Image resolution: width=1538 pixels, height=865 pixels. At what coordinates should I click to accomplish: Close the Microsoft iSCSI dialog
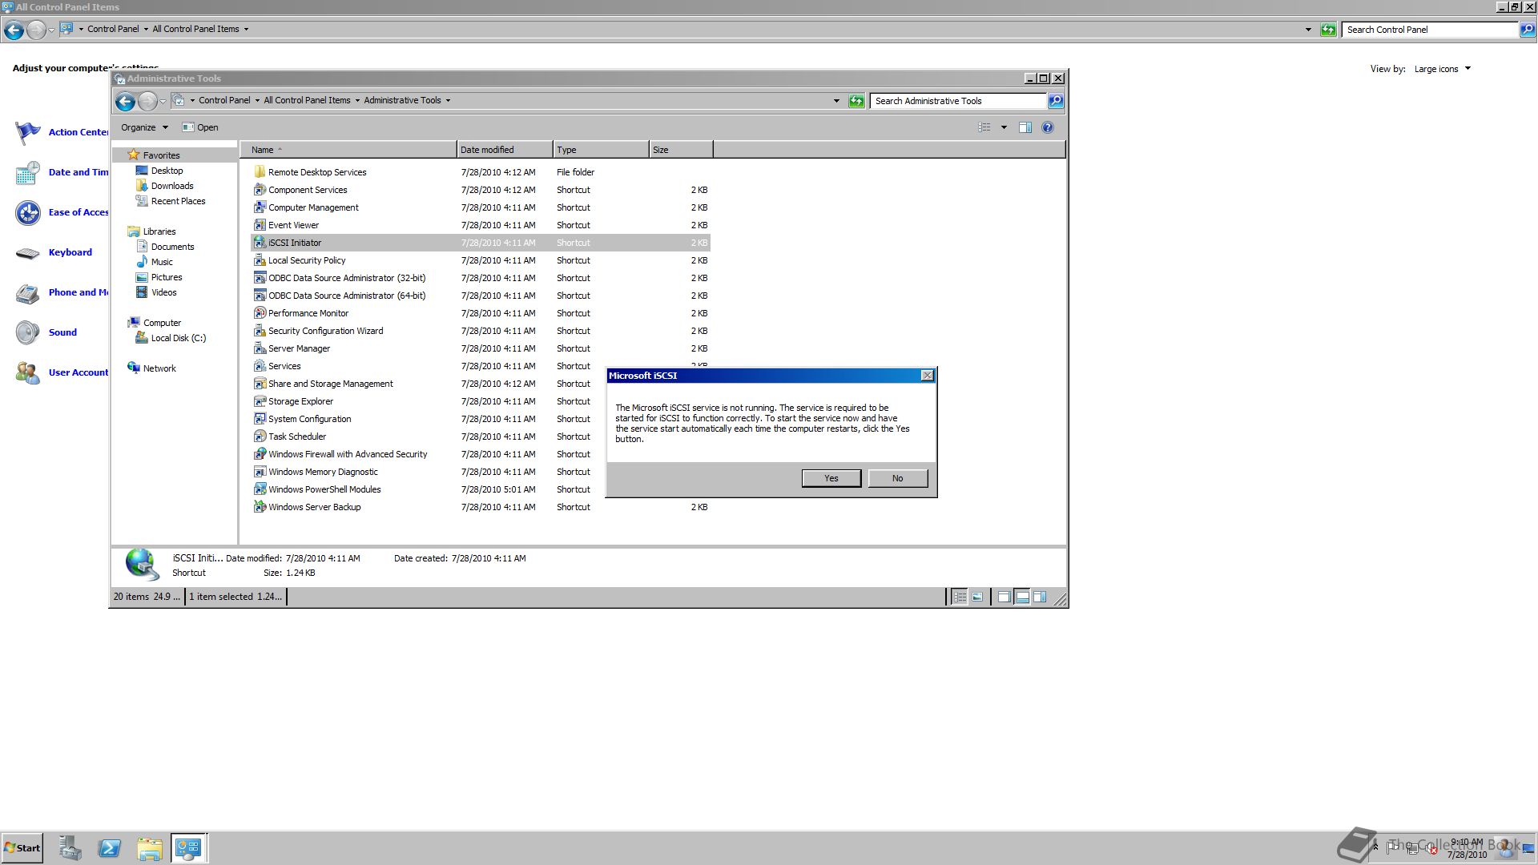[927, 376]
